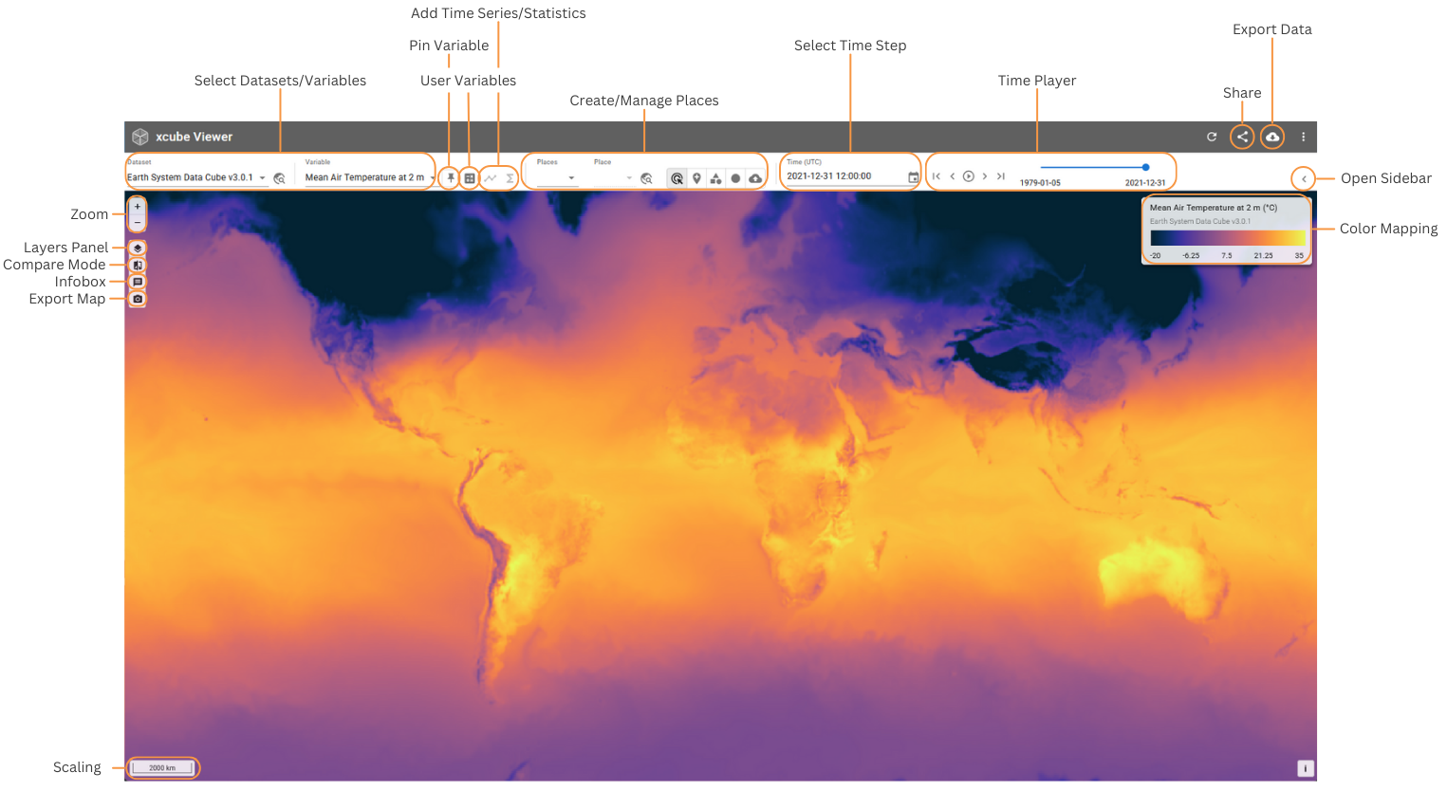
Task: Click the add circle place tool
Action: [x=735, y=178]
